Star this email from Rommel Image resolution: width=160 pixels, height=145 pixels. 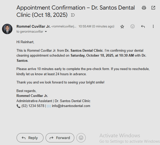(x=122, y=26)
